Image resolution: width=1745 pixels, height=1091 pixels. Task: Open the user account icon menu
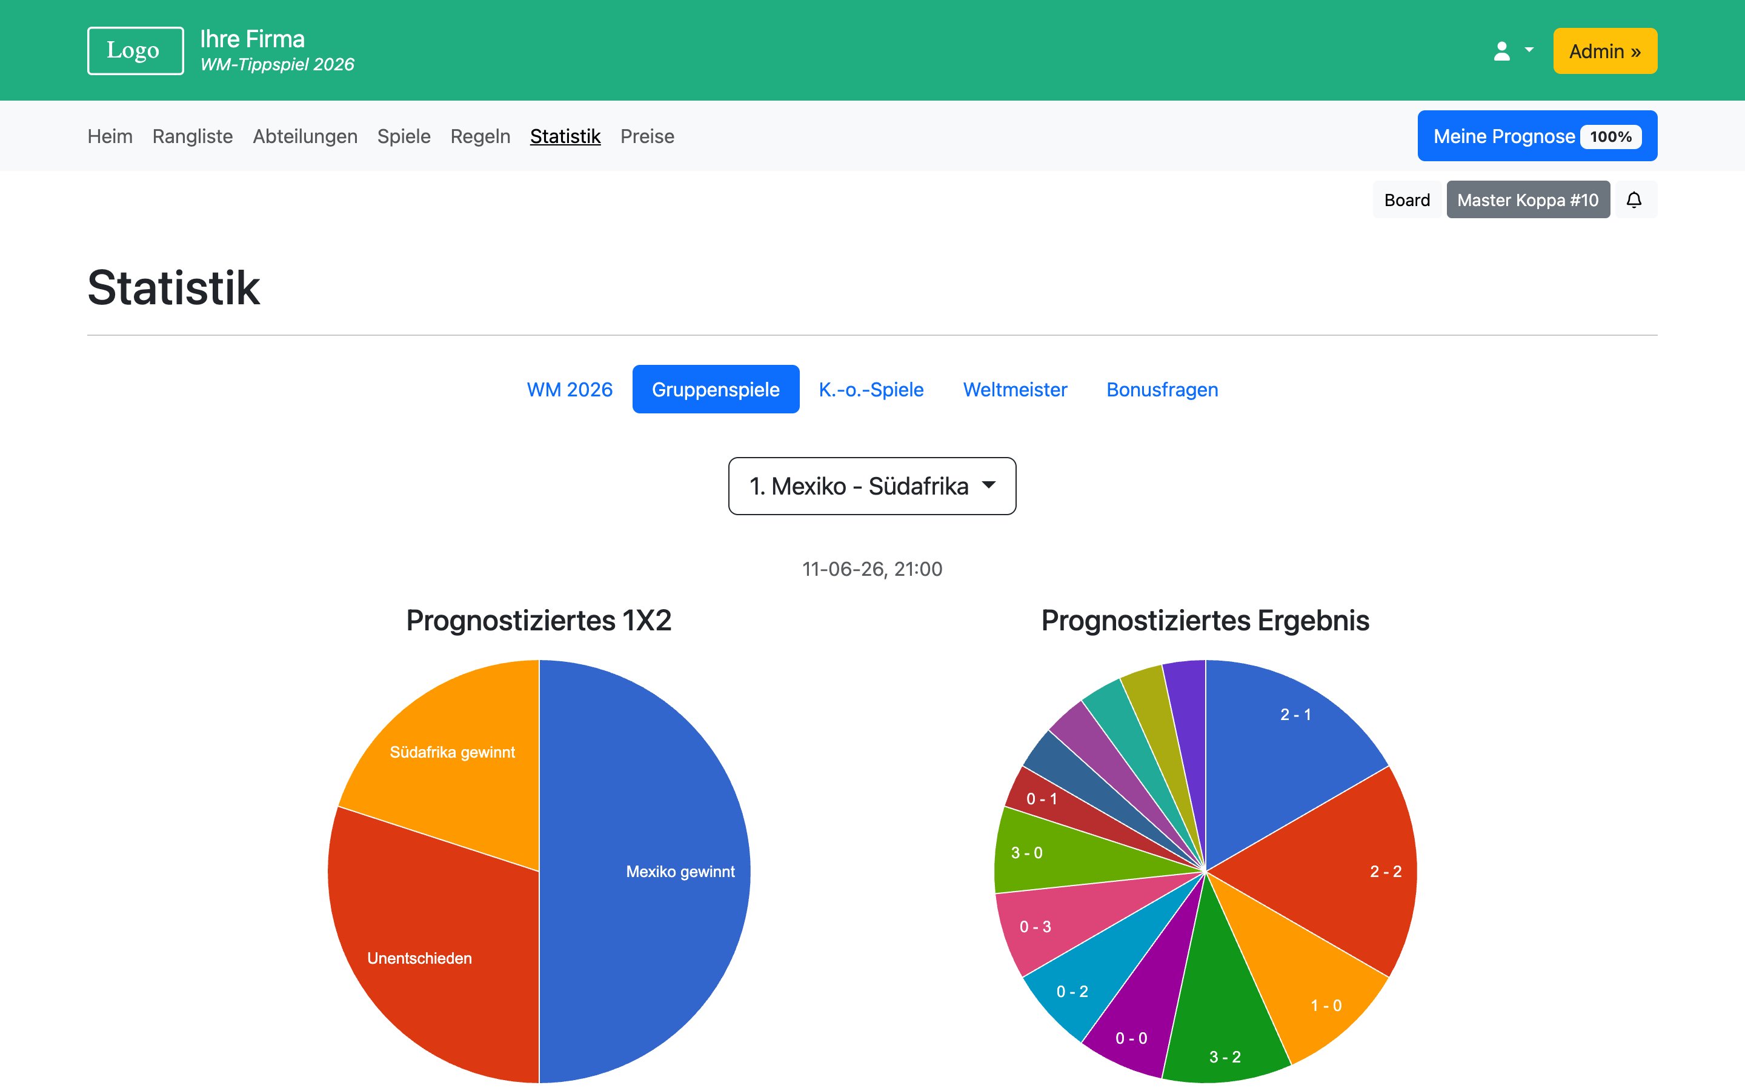click(x=1501, y=52)
